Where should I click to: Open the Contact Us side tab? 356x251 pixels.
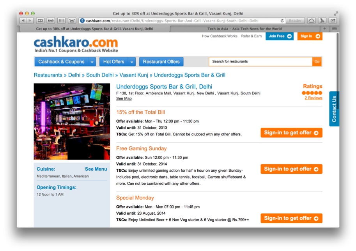334,109
